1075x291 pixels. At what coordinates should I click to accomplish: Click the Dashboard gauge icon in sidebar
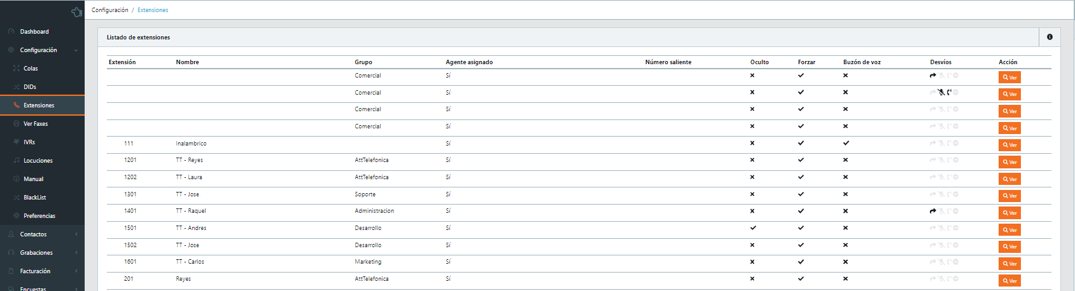point(11,32)
